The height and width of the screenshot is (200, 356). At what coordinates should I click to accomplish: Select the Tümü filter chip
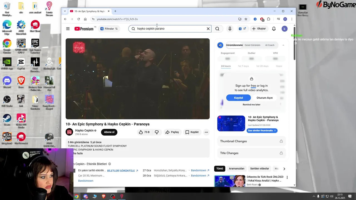220,169
